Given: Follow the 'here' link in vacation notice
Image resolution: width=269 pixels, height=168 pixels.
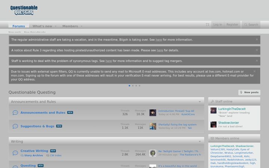Looking at the screenshot, I should [159, 40].
